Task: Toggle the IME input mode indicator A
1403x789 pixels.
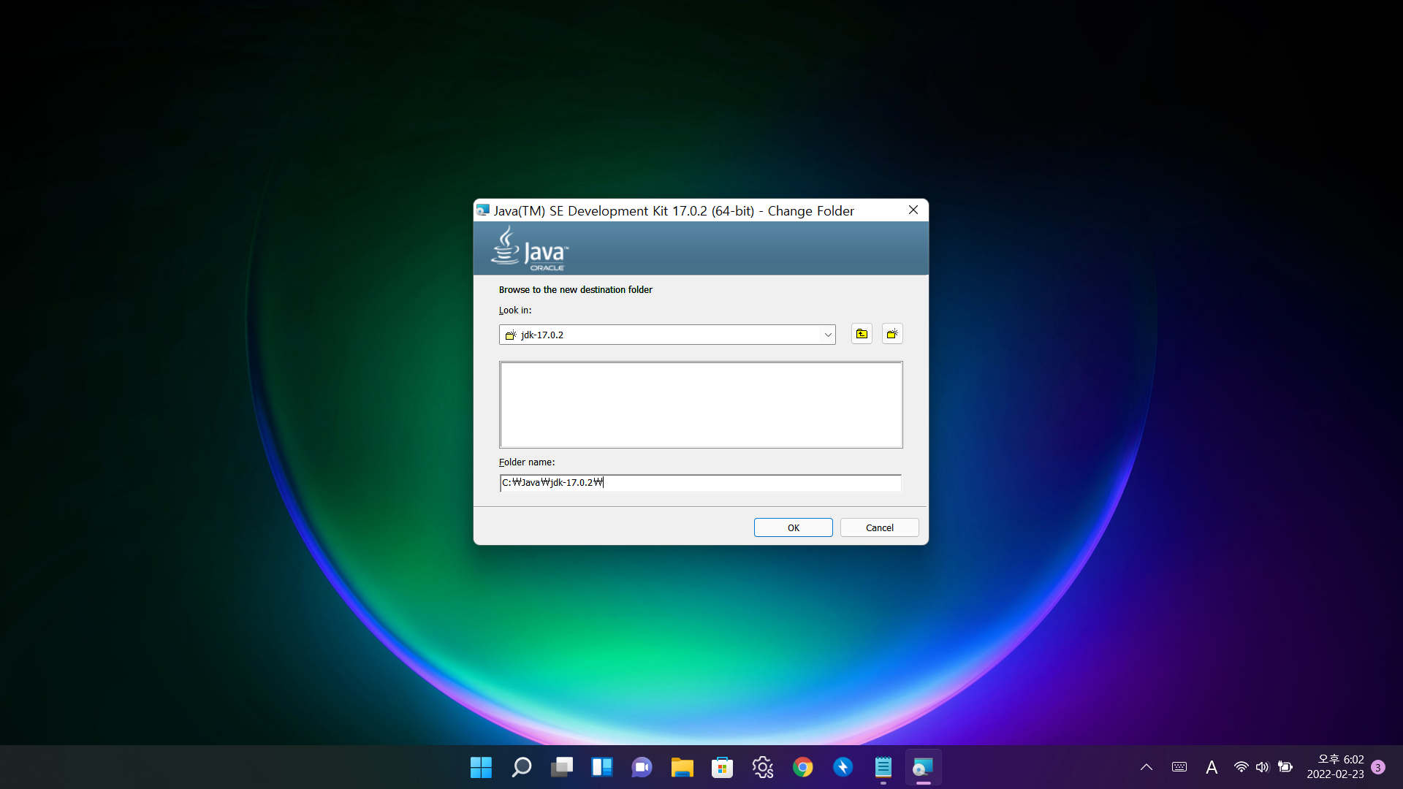Action: [x=1211, y=767]
